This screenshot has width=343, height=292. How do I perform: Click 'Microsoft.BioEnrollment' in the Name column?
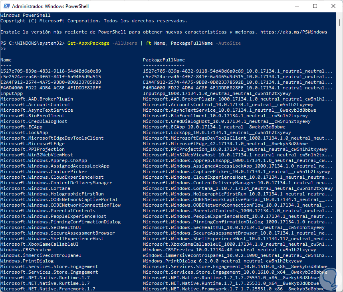33,116
